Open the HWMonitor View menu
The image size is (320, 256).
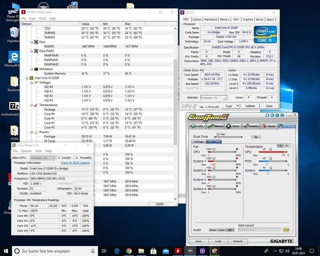tap(32, 18)
